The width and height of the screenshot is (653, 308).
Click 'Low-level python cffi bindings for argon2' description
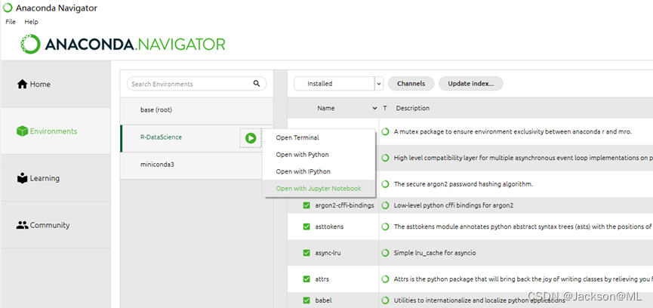(454, 205)
